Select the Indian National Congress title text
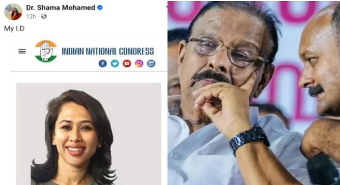 click(x=108, y=51)
